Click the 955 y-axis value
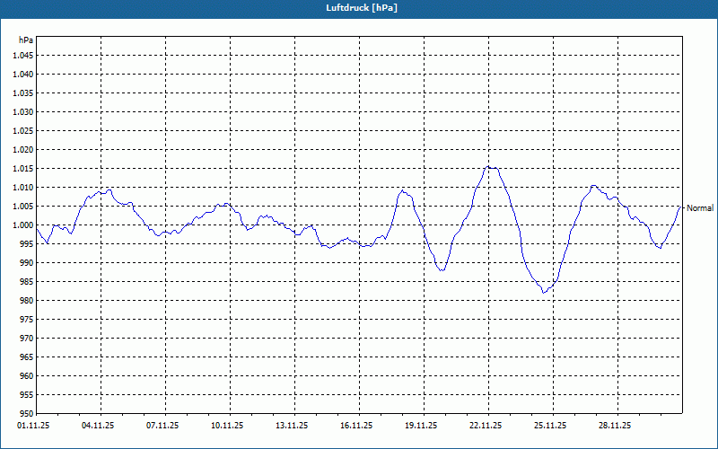The height and width of the screenshot is (449, 718). point(27,395)
